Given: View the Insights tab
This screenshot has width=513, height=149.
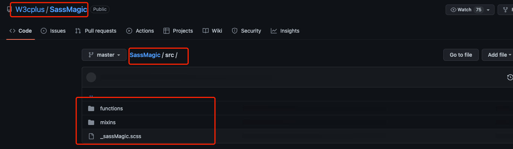Looking at the screenshot, I should (x=285, y=31).
